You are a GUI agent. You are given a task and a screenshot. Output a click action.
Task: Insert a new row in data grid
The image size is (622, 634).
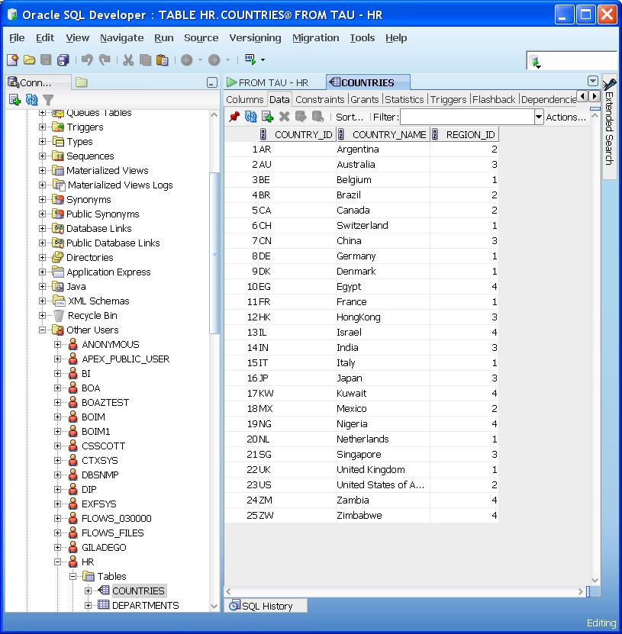268,117
